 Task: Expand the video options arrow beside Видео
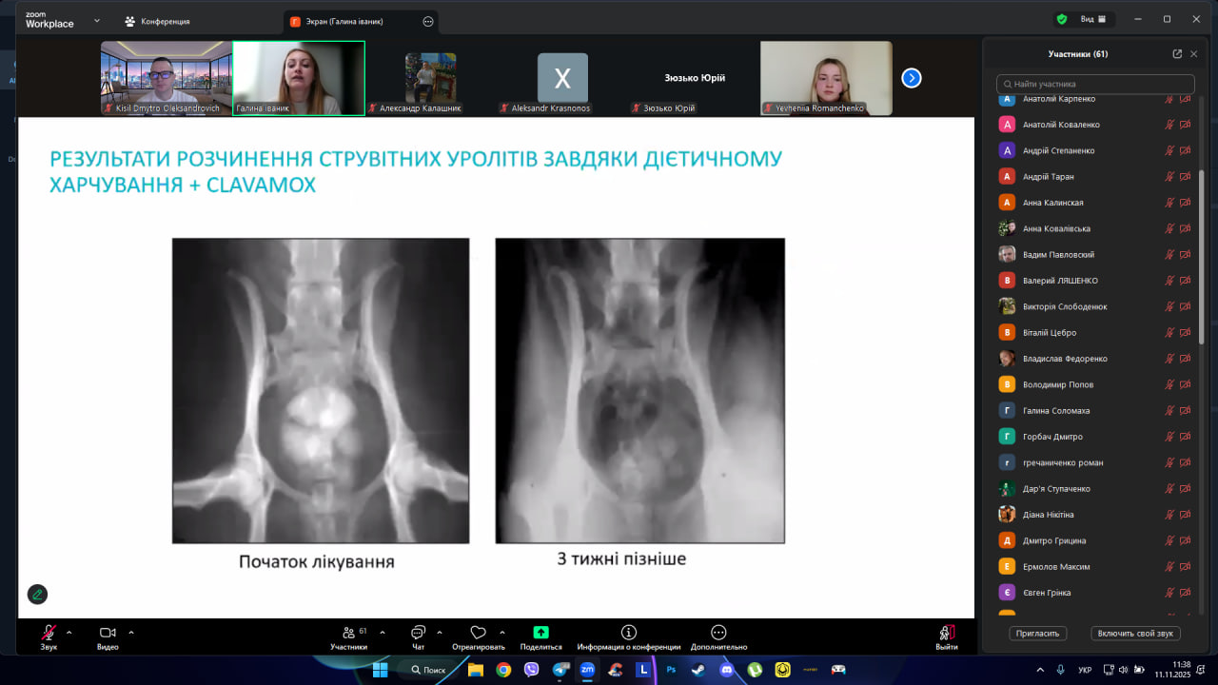coord(131,632)
